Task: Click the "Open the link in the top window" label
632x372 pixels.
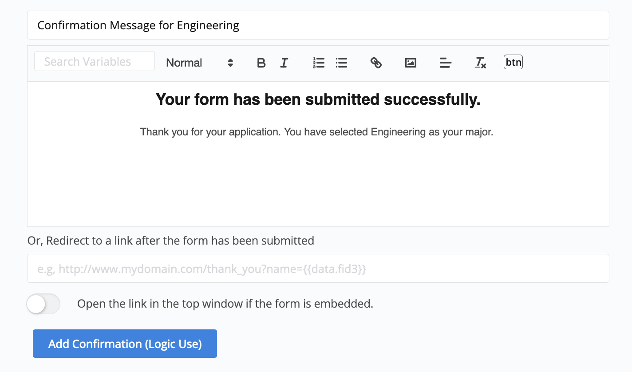Action: (x=225, y=304)
